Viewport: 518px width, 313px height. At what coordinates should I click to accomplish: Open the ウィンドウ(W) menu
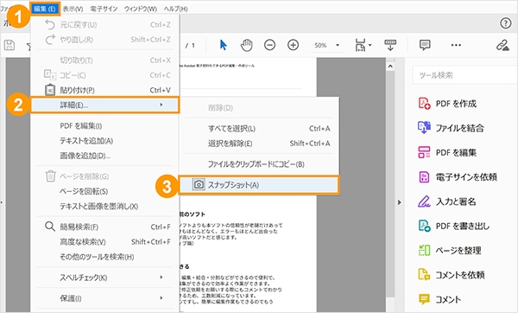tap(141, 9)
